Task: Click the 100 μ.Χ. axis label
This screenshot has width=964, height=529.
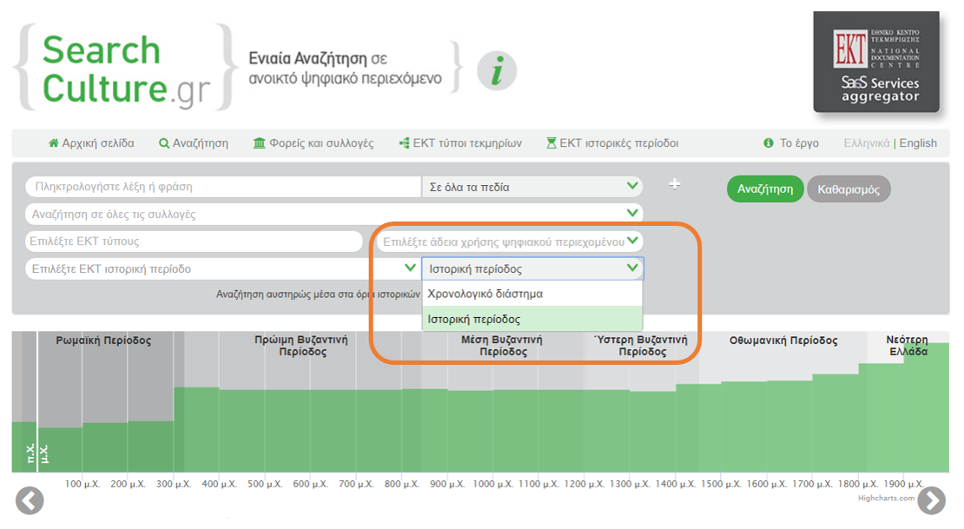Action: (x=83, y=484)
